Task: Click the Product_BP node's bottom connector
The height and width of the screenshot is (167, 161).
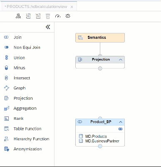Action: pyautogui.click(x=100, y=146)
